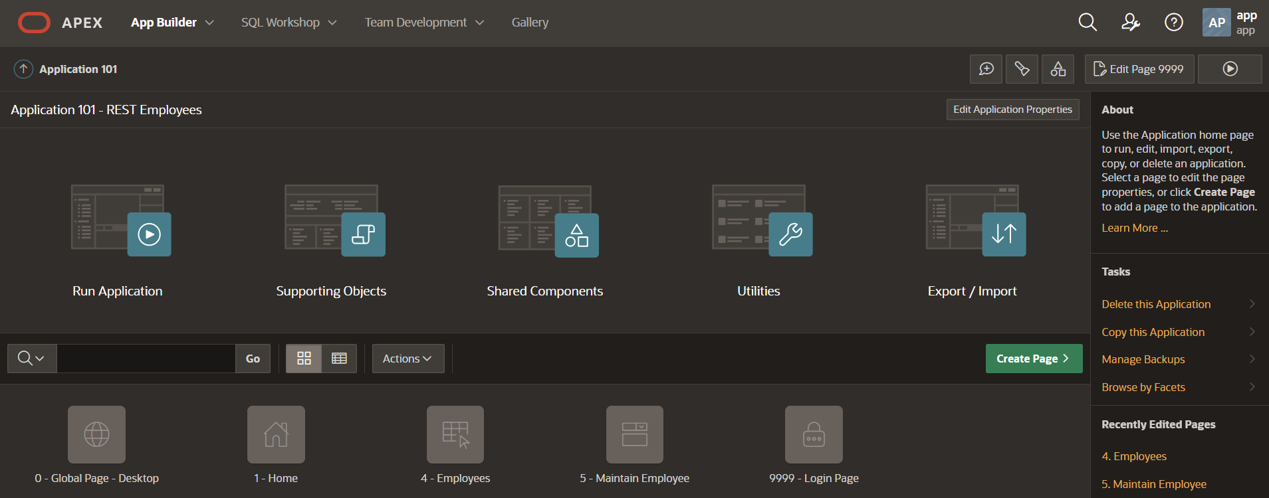1269x498 pixels.
Task: Click Delete this Application link
Action: click(x=1156, y=304)
